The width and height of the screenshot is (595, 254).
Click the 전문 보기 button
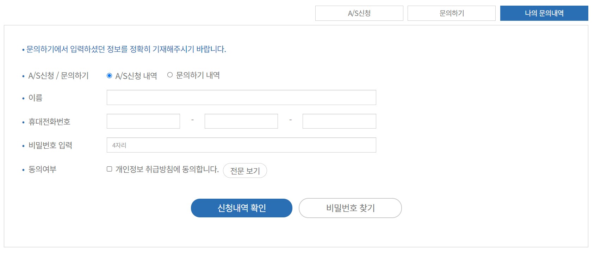244,171
